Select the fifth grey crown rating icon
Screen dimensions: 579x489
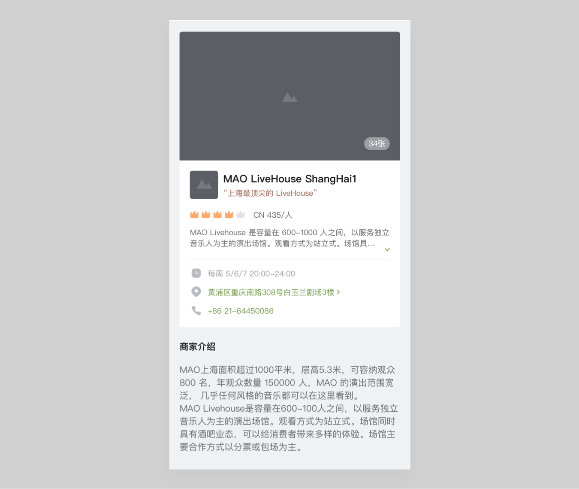241,214
